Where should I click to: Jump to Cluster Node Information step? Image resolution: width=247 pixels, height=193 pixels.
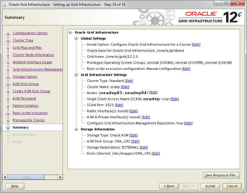pos(33,55)
